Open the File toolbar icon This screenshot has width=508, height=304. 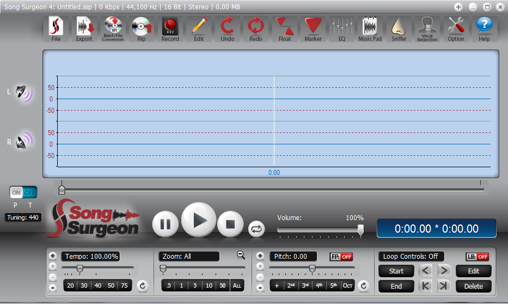click(56, 29)
